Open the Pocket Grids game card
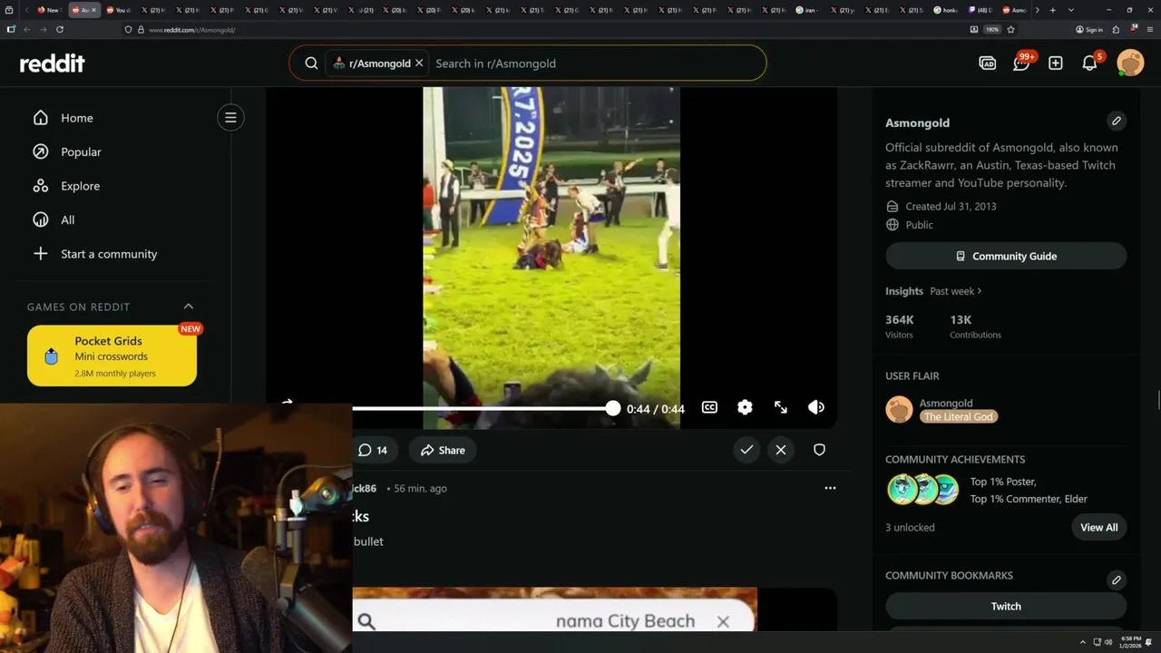 112,356
